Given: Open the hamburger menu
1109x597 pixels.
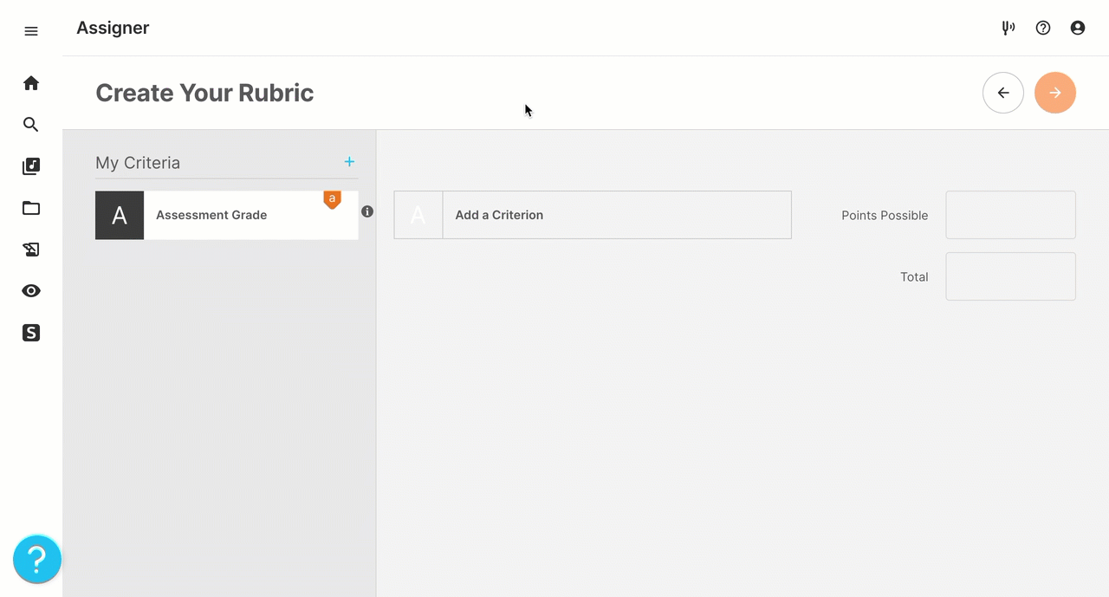Looking at the screenshot, I should (31, 31).
